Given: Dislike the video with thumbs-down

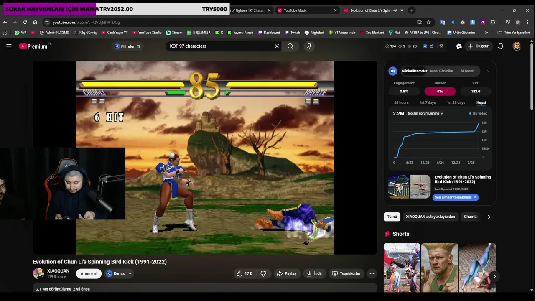Looking at the screenshot, I should tap(264, 273).
